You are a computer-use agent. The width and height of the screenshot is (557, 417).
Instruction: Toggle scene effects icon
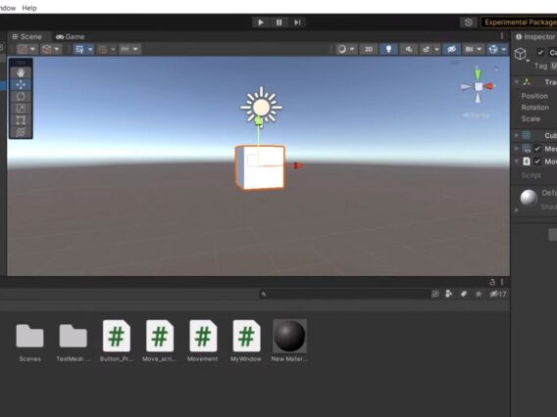[427, 49]
